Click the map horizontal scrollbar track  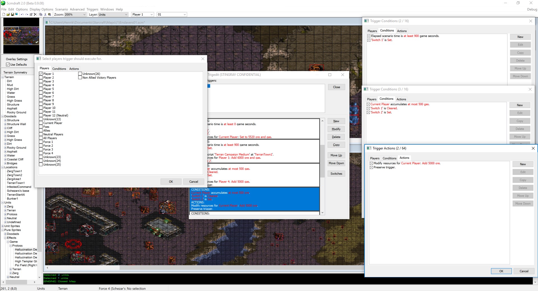pos(224,268)
